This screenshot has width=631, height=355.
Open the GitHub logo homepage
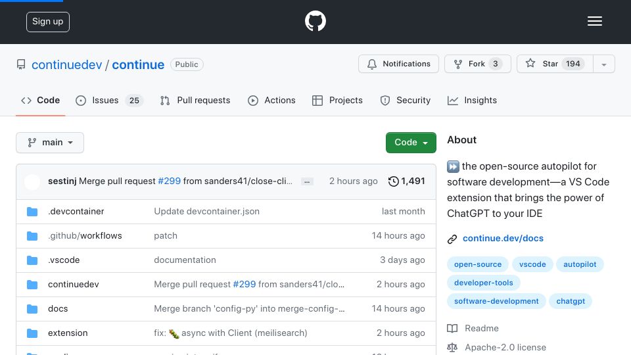[315, 21]
